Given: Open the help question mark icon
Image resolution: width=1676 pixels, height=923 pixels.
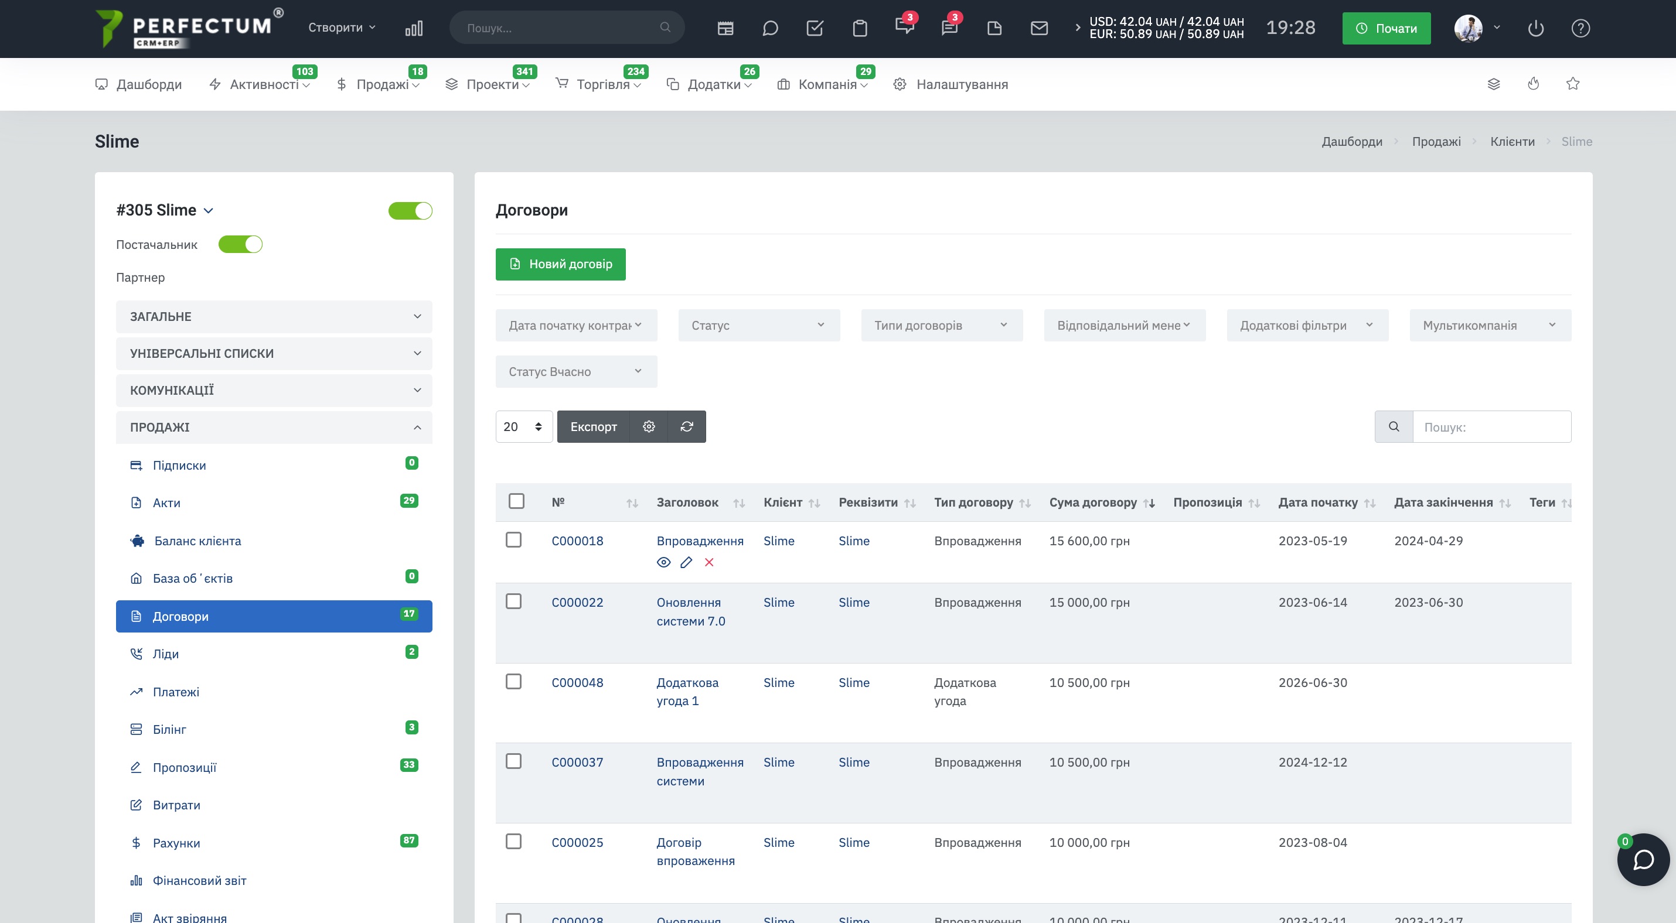Looking at the screenshot, I should click(x=1581, y=28).
